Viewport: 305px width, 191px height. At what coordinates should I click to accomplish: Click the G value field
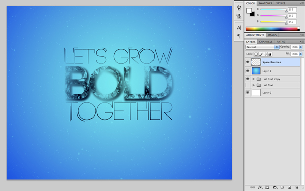[x=292, y=16]
